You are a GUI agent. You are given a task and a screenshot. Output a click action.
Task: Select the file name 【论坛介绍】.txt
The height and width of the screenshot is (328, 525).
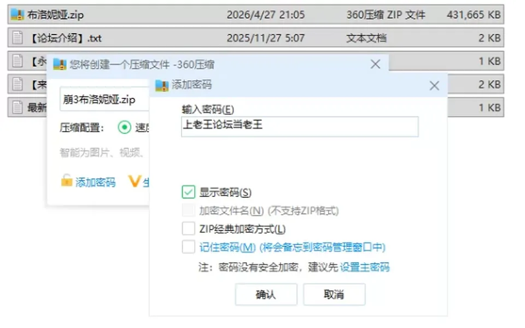[x=66, y=38]
